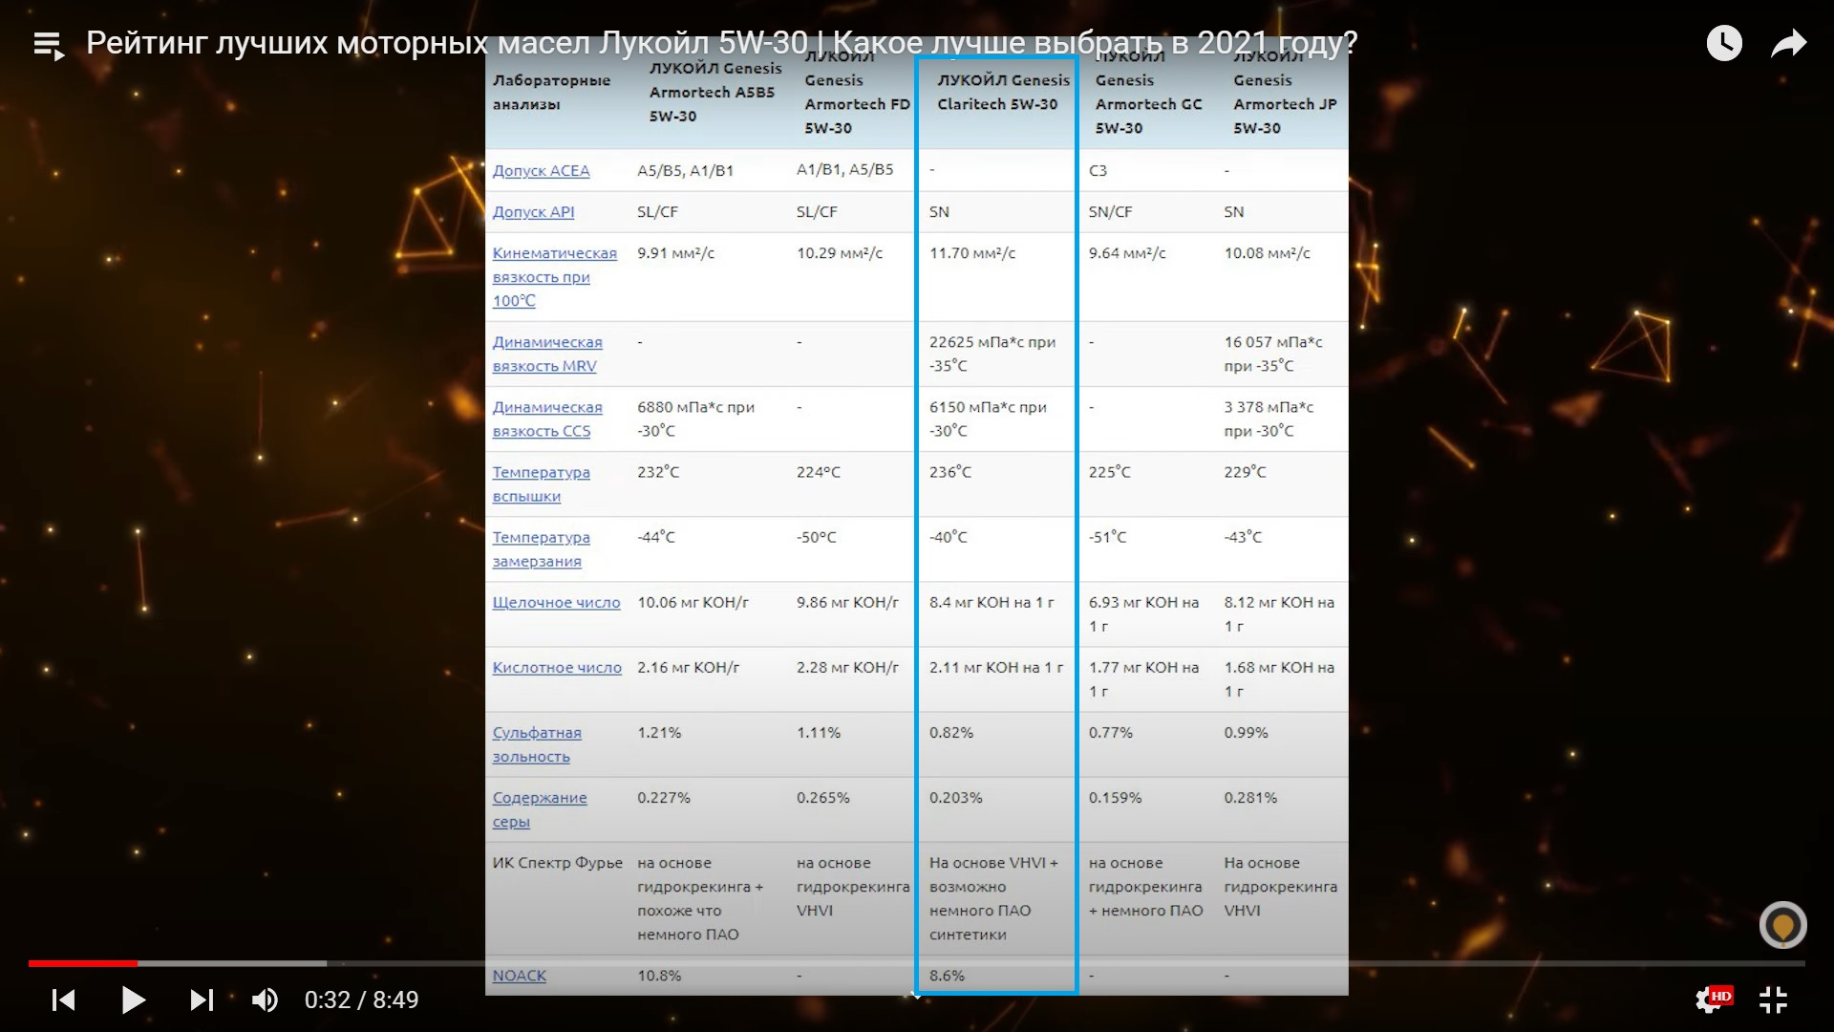
Task: Click the Armortech A5B5 5W-30 header
Action: pyautogui.click(x=715, y=92)
